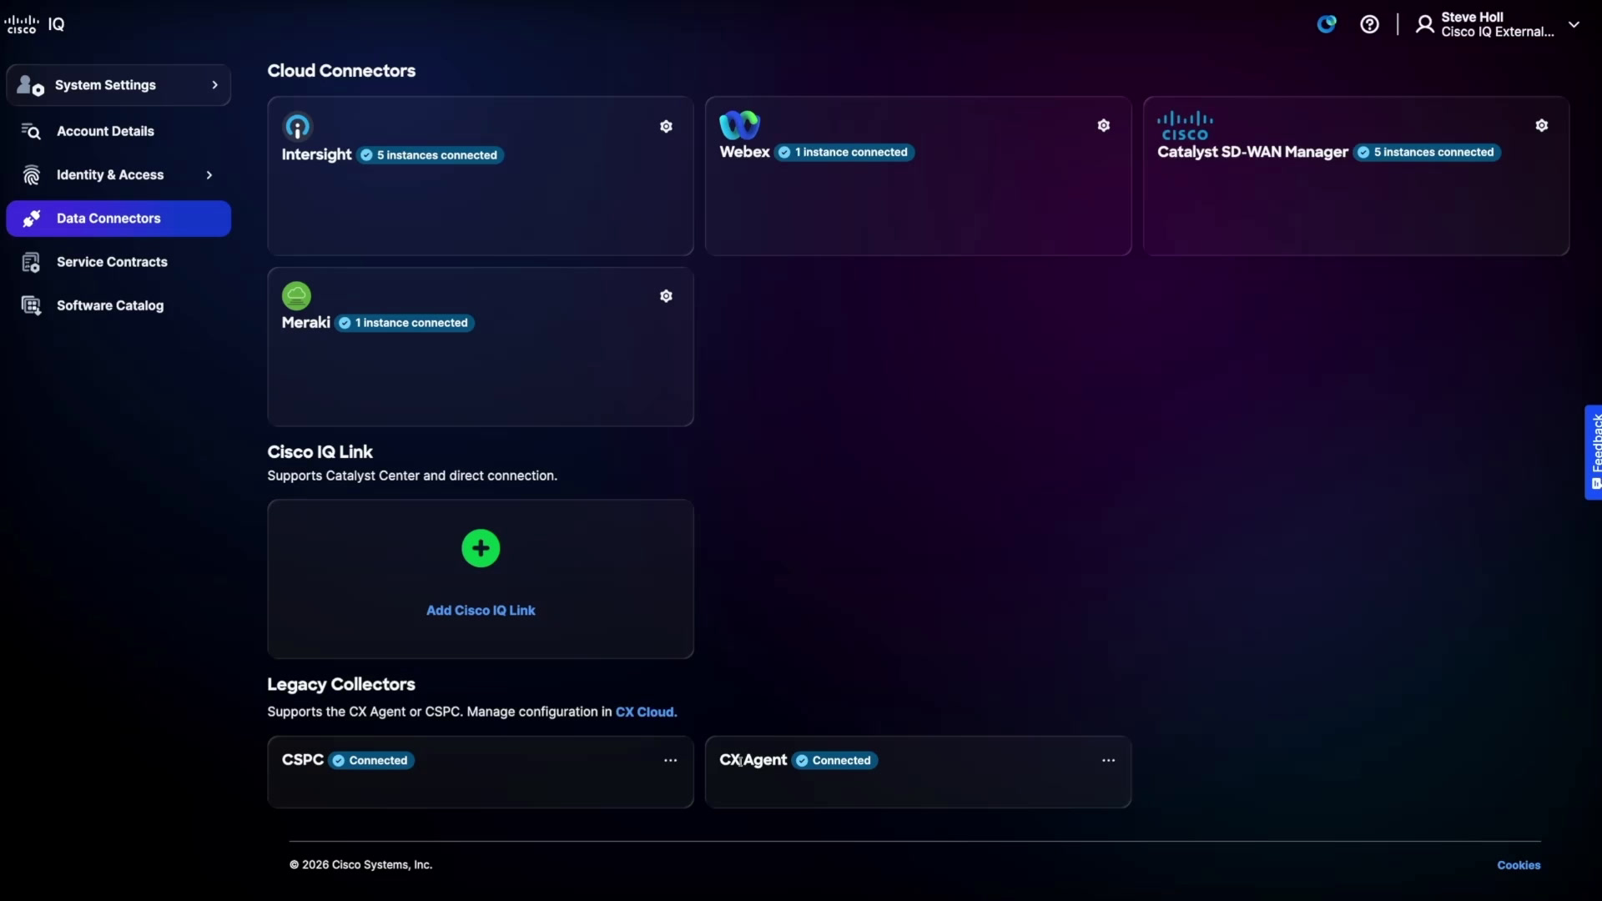Click the System Settings user-gear icon

[31, 85]
